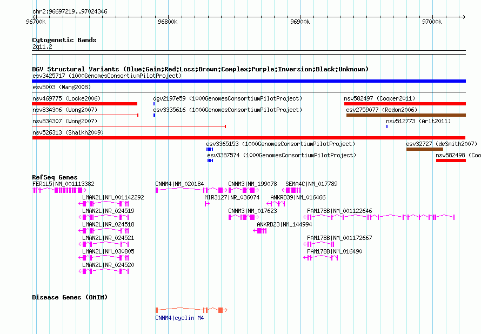
Task: Select nsv834306 (Wong2007) variant label
Action: coord(65,110)
